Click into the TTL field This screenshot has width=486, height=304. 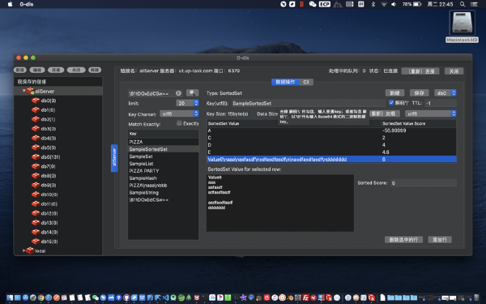pyautogui.click(x=441, y=103)
